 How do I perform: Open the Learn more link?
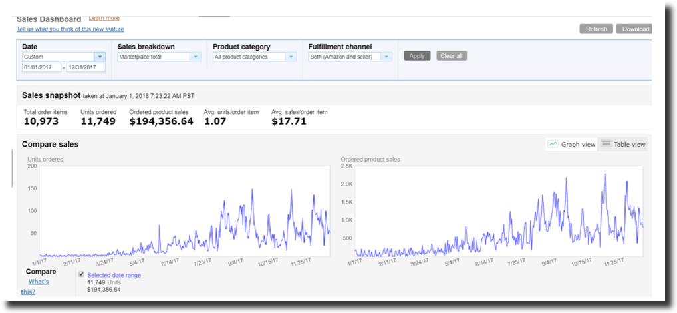point(104,18)
